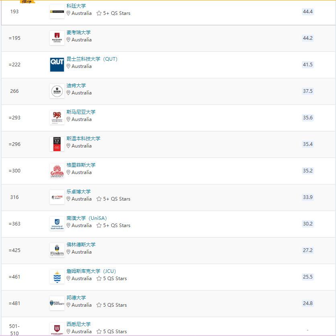Click the location pin in 詹姆斯库克大学 row
336x336 pixels.
point(68,279)
